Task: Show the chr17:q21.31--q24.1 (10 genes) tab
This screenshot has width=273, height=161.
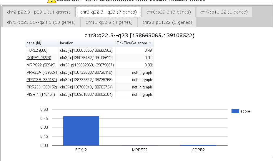Action: [x=41, y=22]
